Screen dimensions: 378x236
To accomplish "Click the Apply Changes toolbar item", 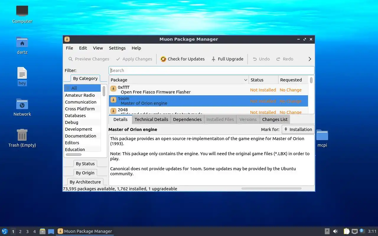I will click(x=134, y=59).
